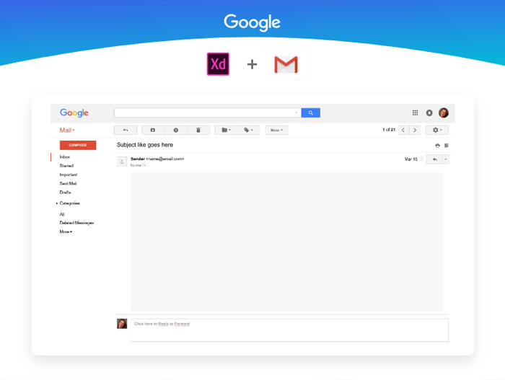Screen dimensions: 505x380
Task: Open the Drafts folder
Action: pyautogui.click(x=65, y=193)
